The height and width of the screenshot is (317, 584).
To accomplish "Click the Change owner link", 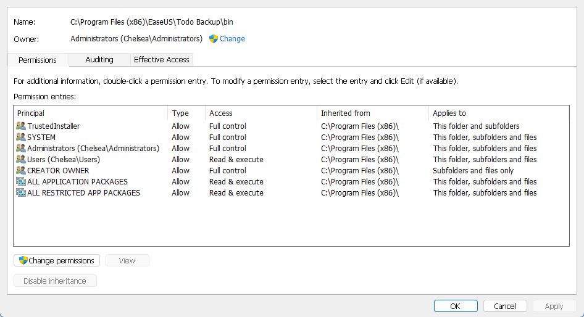I will (x=232, y=39).
